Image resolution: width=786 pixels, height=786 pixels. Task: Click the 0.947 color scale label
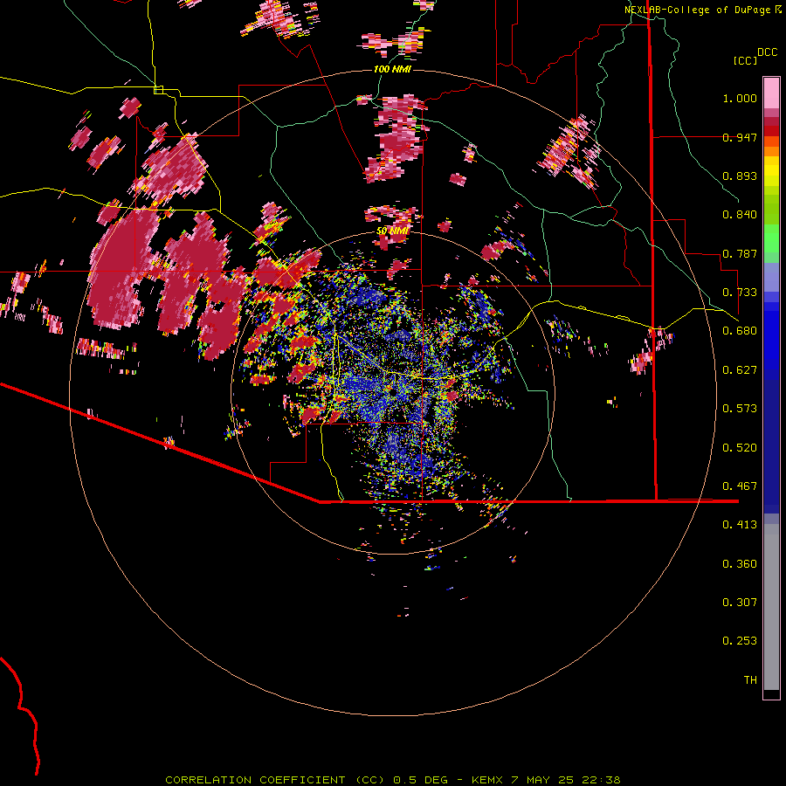740,137
